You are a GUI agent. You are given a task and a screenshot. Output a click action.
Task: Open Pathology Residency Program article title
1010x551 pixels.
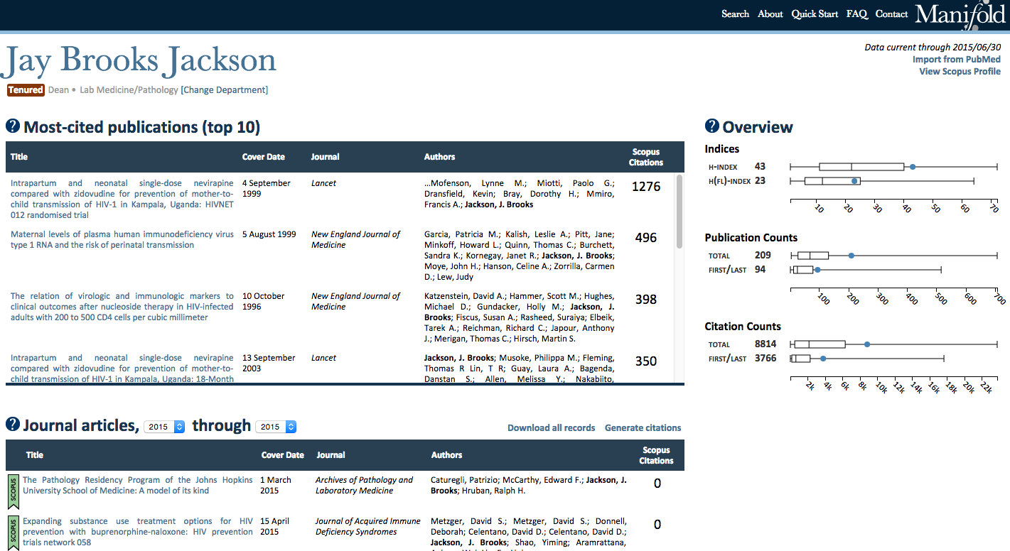(x=138, y=485)
